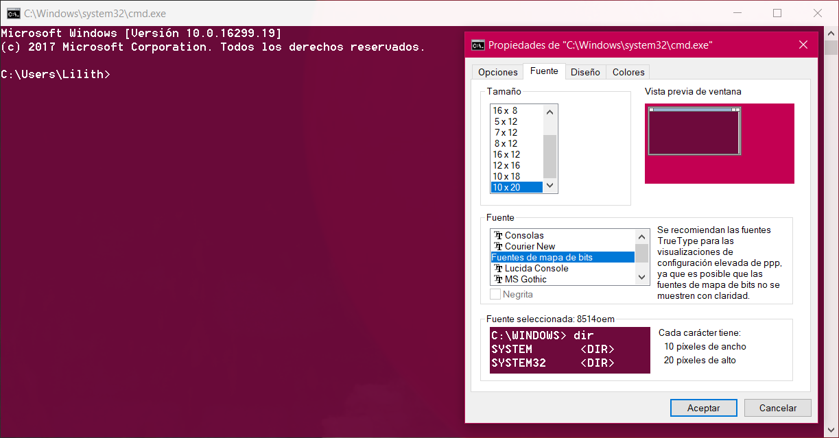Open the Diseño tab
The height and width of the screenshot is (438, 839).
[x=585, y=71]
